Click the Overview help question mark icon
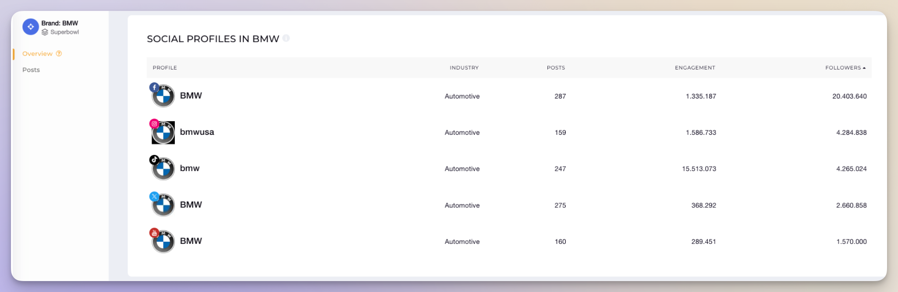 (x=59, y=53)
